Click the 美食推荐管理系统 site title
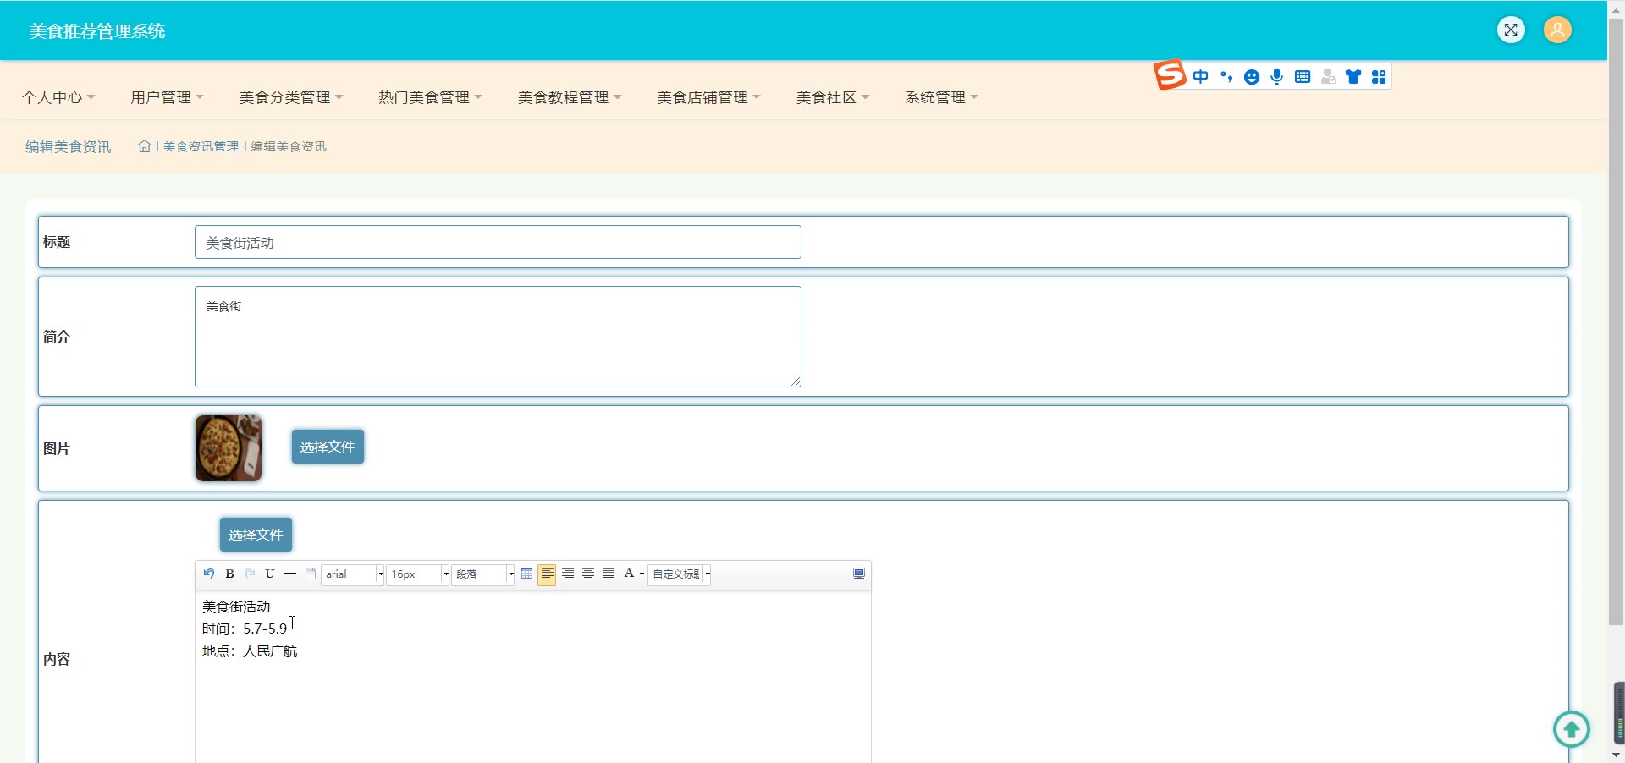This screenshot has width=1625, height=763. point(97,31)
